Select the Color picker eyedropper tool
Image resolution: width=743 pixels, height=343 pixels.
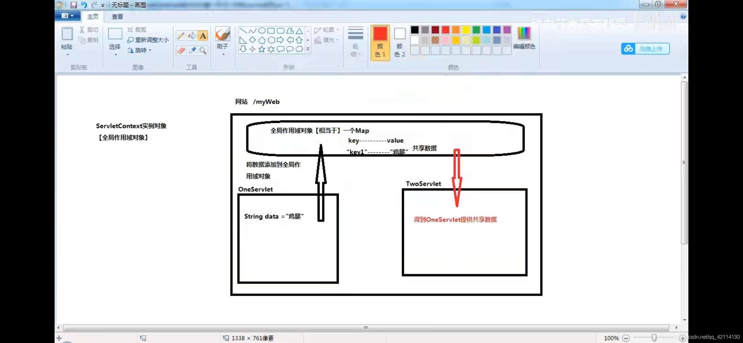click(192, 50)
